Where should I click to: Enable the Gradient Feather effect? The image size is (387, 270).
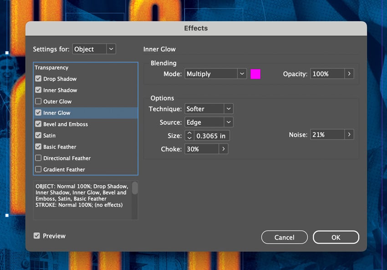[38, 169]
